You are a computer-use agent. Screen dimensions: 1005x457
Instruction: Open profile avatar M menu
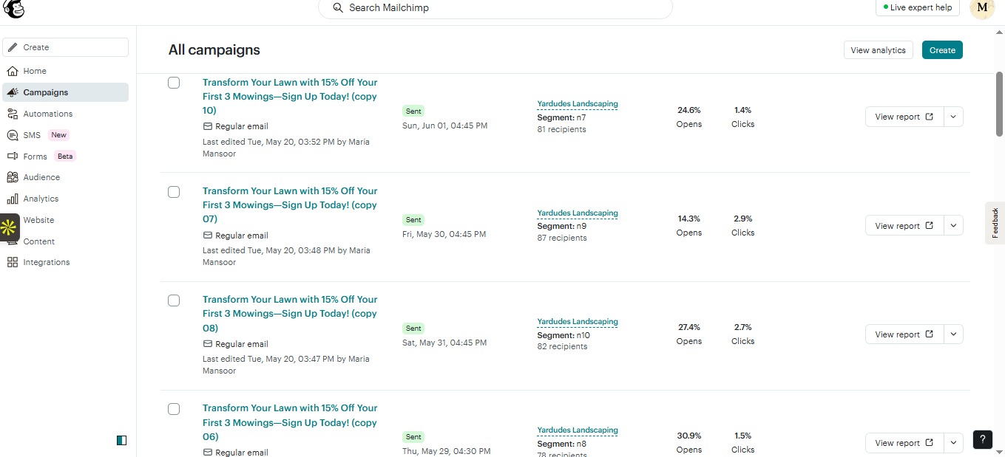pos(982,8)
